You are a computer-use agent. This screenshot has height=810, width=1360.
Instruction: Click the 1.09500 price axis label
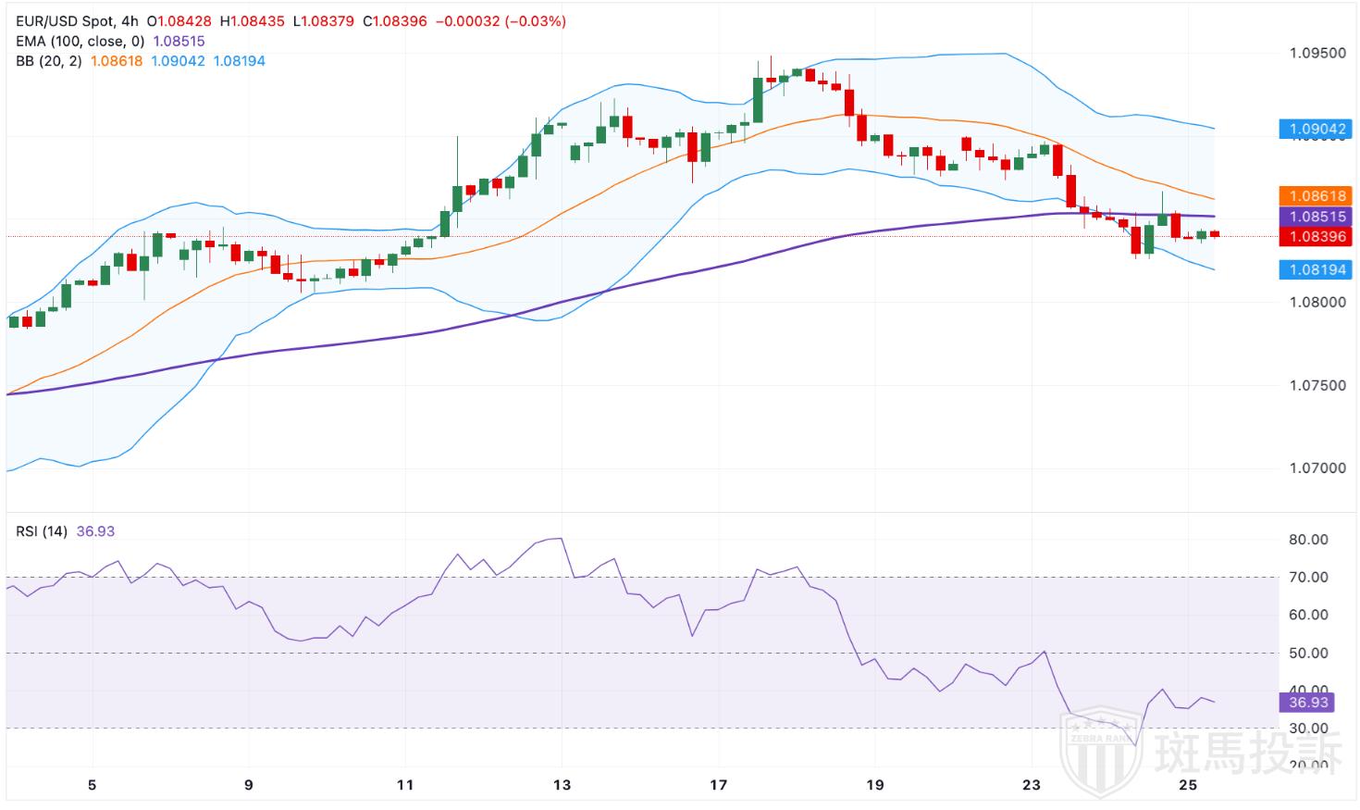1317,54
